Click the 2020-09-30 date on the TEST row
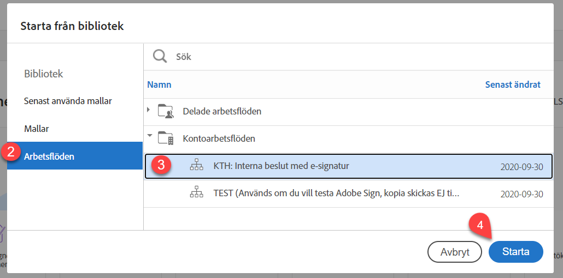The image size is (563, 278). pos(521,194)
